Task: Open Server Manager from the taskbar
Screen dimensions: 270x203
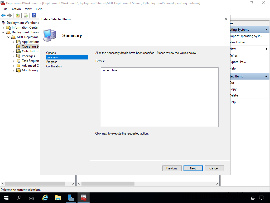Action: coord(71,198)
